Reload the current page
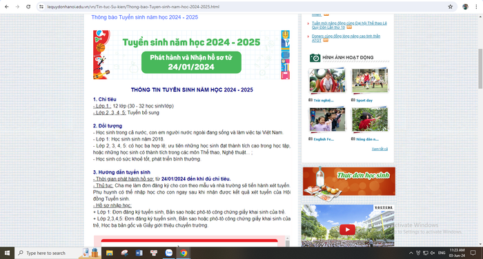The height and width of the screenshot is (259, 483). point(28,6)
